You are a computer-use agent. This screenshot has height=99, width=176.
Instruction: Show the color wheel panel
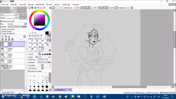[29, 8]
